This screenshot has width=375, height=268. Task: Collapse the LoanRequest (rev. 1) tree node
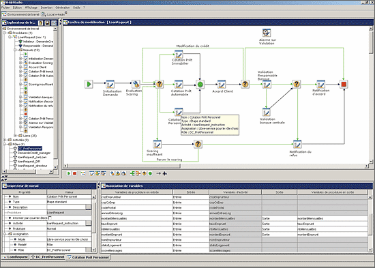coord(10,37)
